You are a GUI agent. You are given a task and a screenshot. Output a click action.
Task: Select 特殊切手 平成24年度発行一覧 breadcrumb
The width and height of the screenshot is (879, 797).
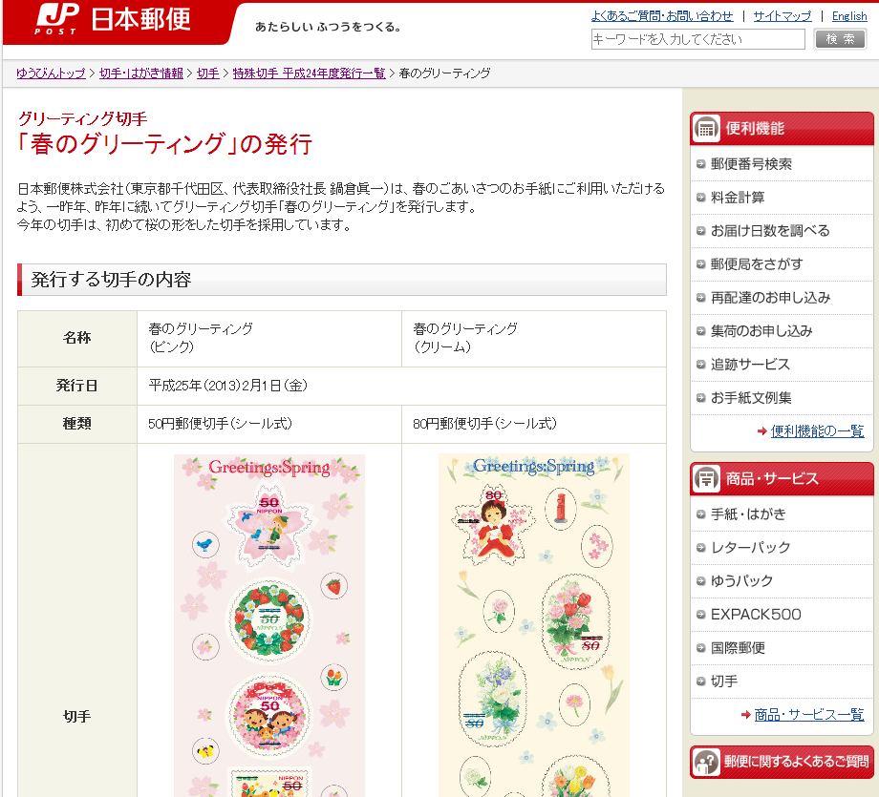(x=309, y=73)
